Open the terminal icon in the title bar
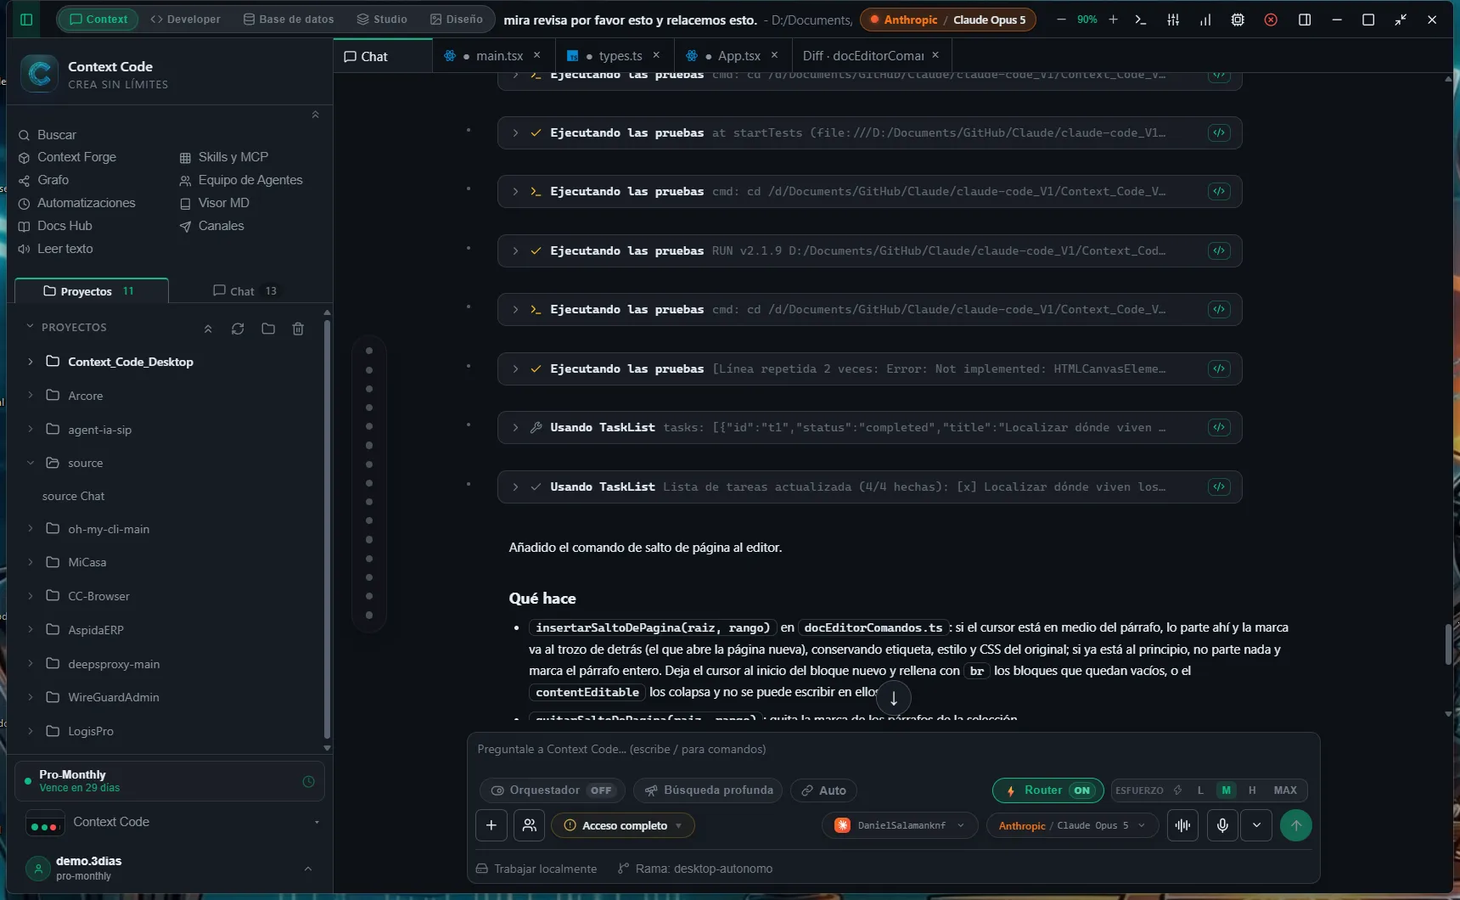Screen dimensions: 1460x900 coord(1141,20)
